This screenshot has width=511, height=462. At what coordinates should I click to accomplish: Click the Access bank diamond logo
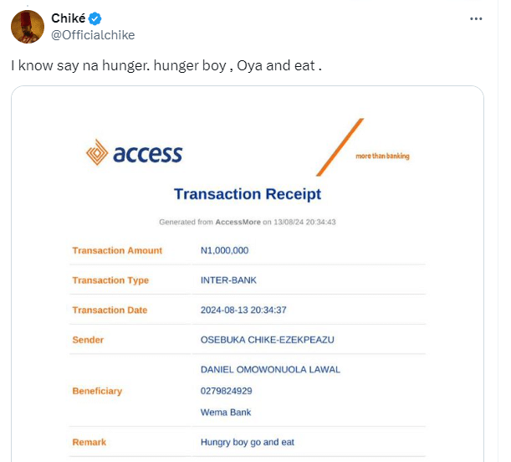96,153
